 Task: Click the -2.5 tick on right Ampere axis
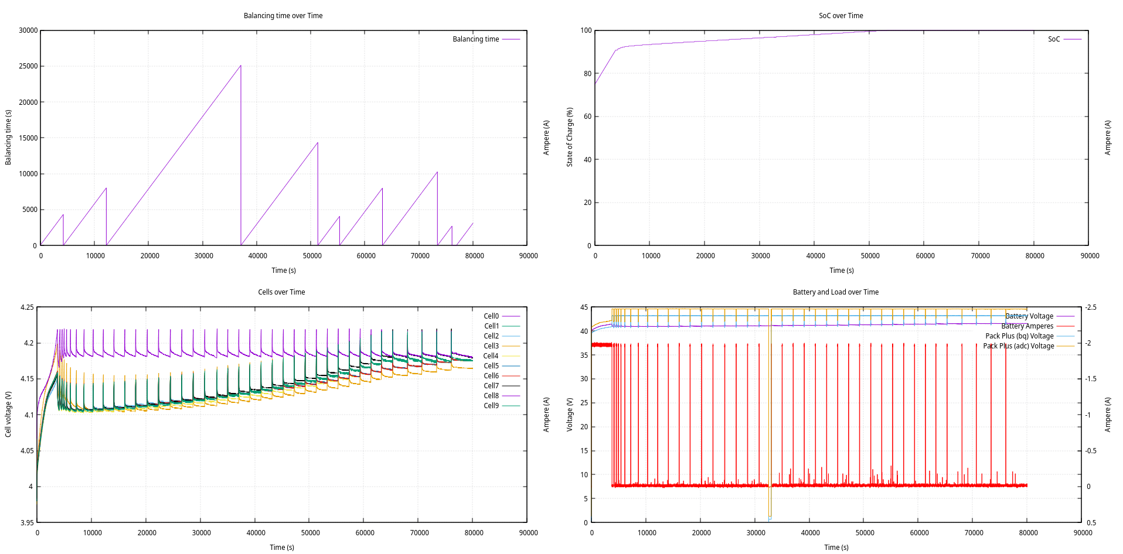pyautogui.click(x=1091, y=307)
